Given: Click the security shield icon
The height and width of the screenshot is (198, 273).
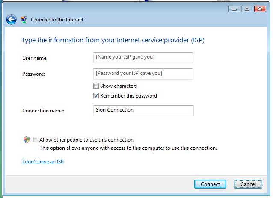Looking at the screenshot, I should [27, 140].
